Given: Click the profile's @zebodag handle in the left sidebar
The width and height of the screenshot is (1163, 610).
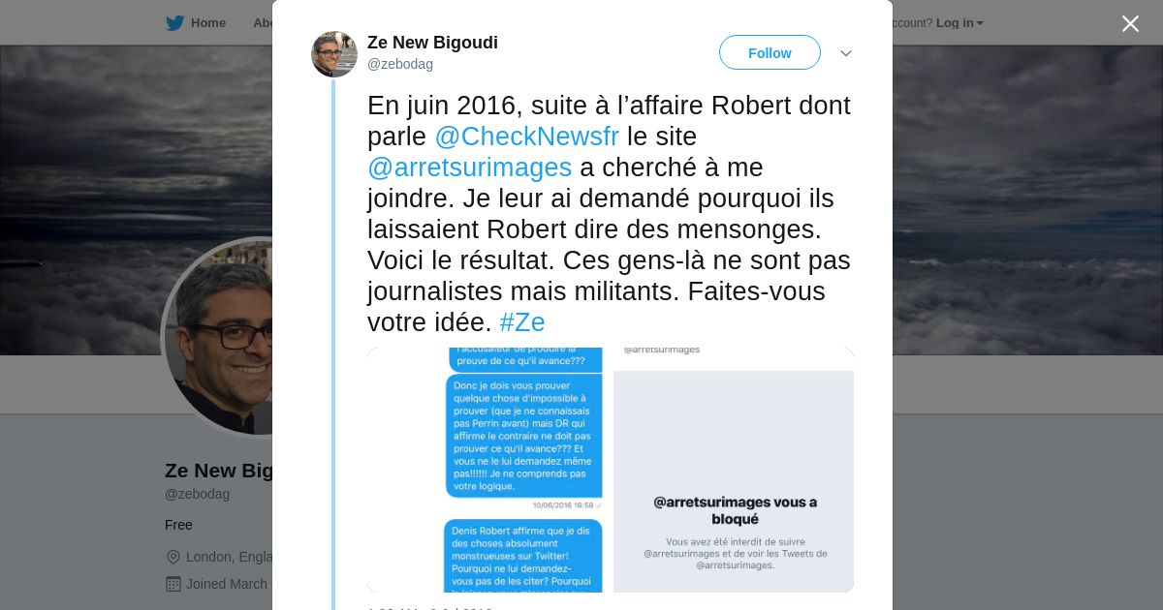Looking at the screenshot, I should [198, 494].
